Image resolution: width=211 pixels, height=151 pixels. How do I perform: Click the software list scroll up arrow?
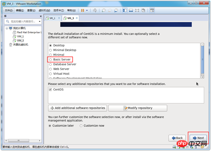[x=203, y=44]
